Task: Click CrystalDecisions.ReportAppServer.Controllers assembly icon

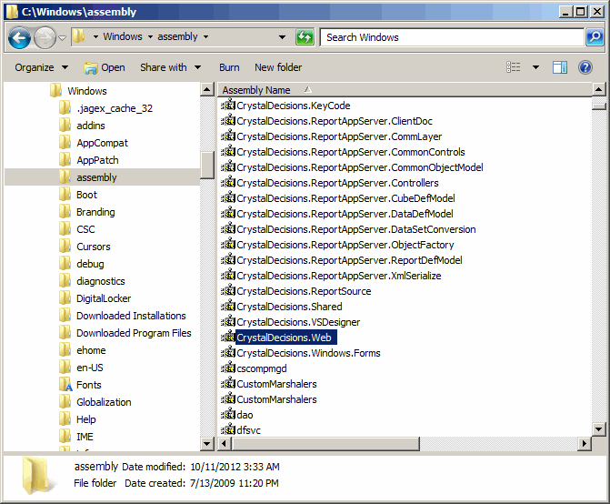Action: [x=228, y=183]
